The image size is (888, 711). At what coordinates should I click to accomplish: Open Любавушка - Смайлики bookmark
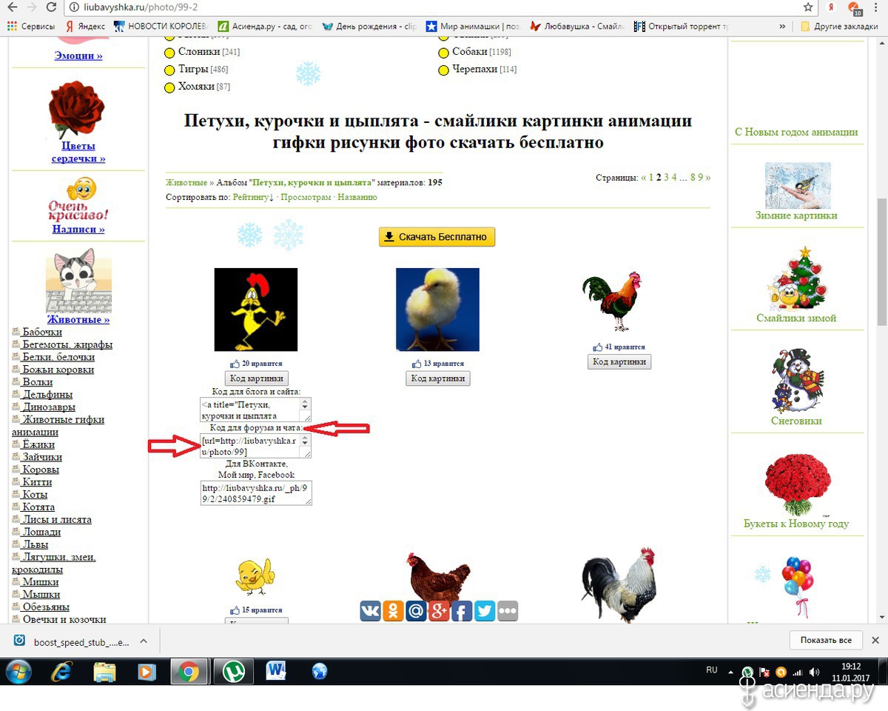[x=578, y=26]
